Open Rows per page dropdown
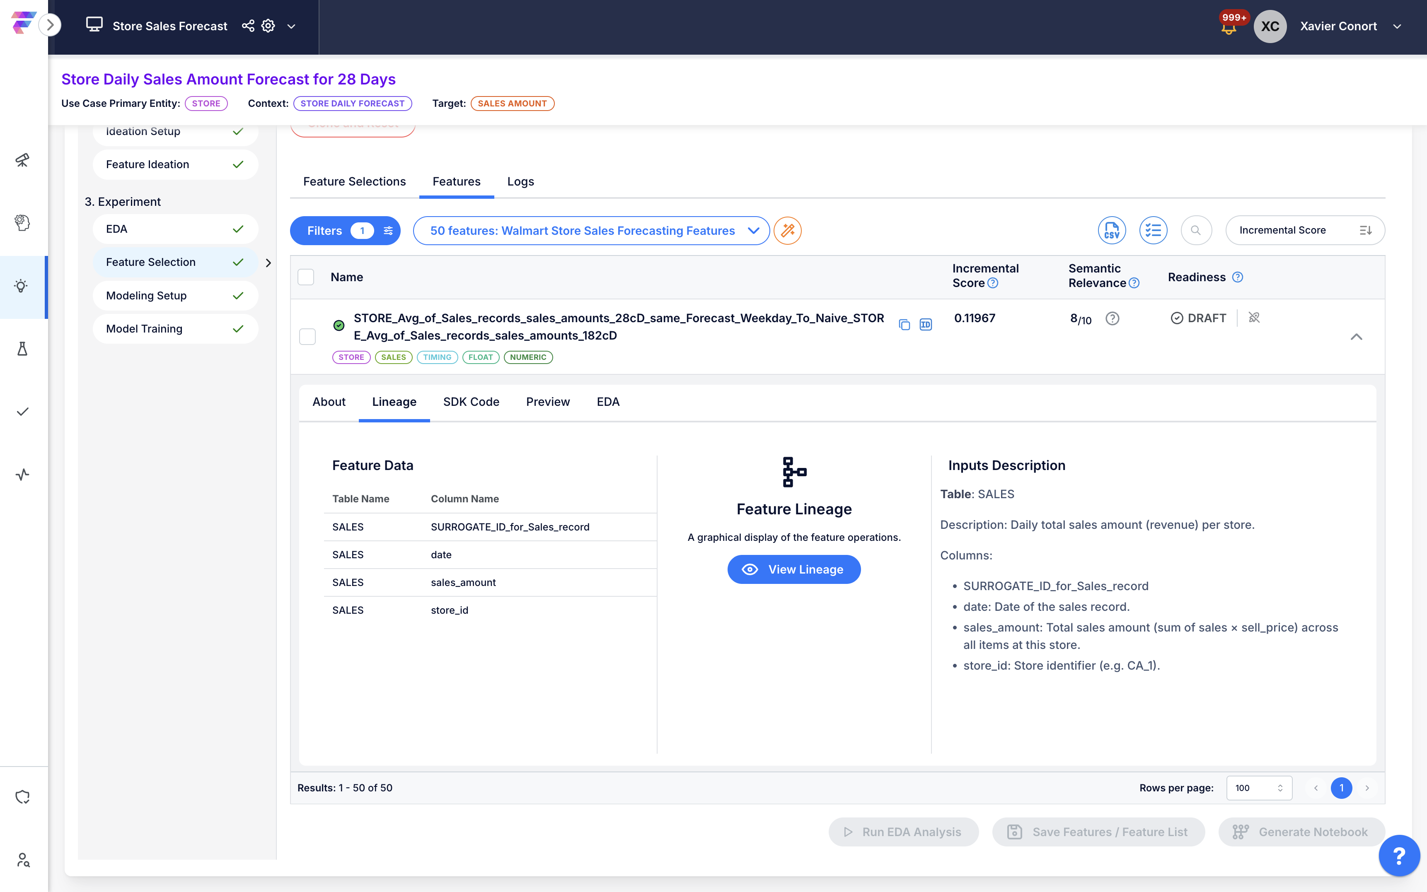 coord(1259,788)
